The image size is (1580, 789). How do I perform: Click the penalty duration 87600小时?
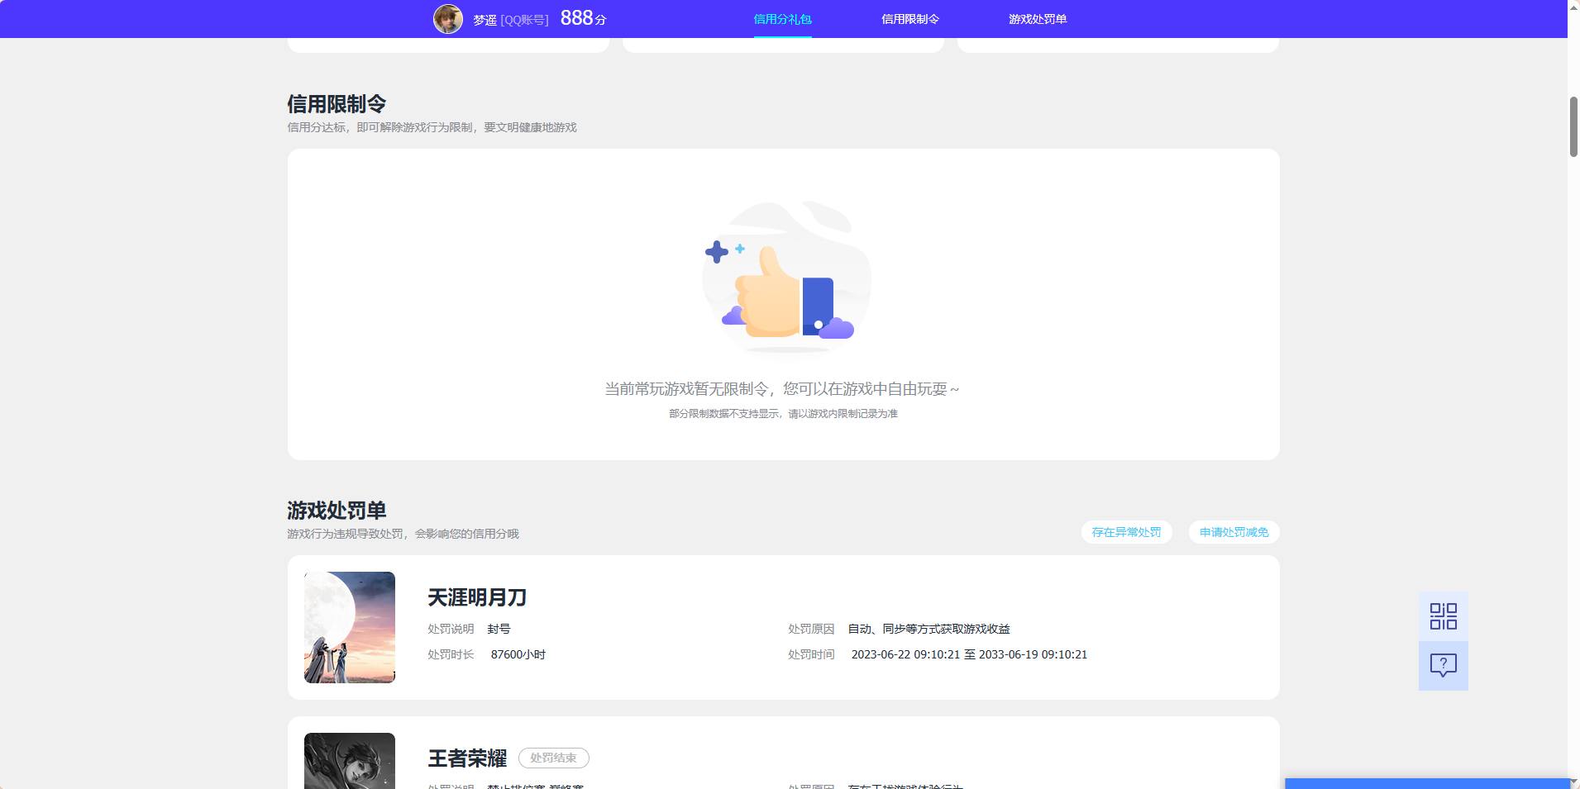click(518, 654)
